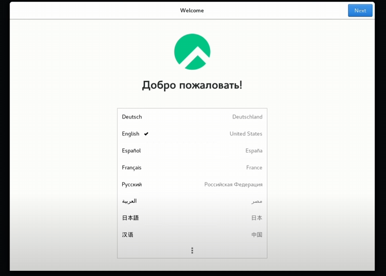This screenshot has width=386, height=276.
Task: Click the Deutschland region label
Action: (247, 117)
